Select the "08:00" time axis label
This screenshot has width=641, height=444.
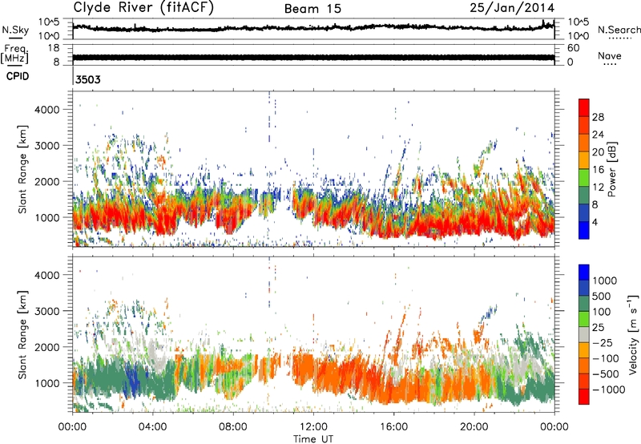click(233, 427)
